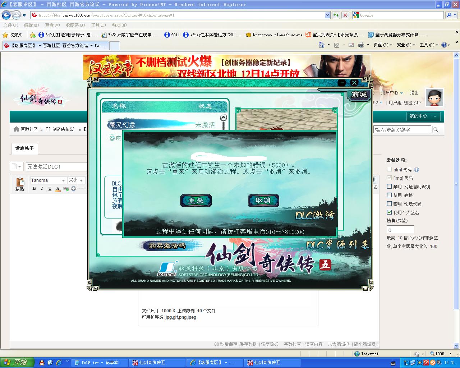Click the bold formatting icon
Viewport: 460px width, 368px height.
(x=34, y=189)
